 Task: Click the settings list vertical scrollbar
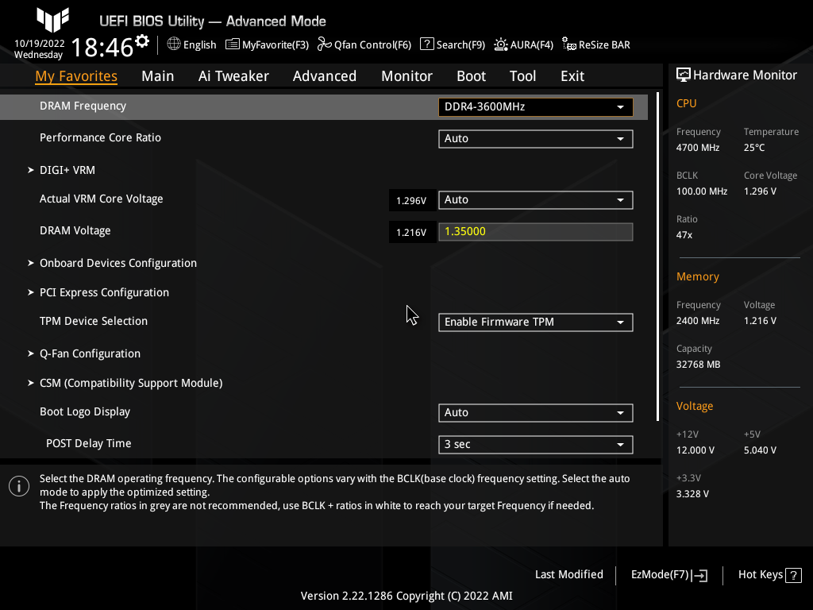(x=657, y=254)
